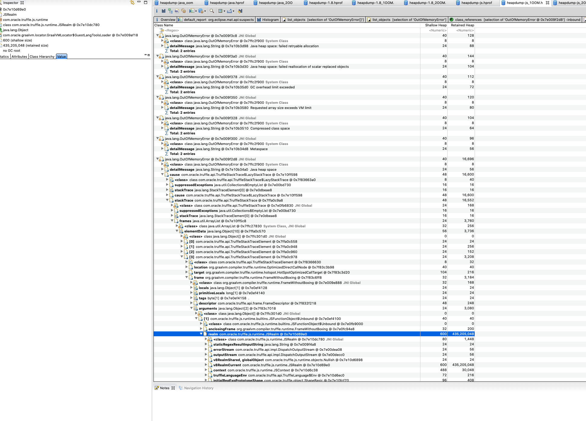
Task: Open the Class Hierarchy tab in Inspector
Action: coord(42,56)
